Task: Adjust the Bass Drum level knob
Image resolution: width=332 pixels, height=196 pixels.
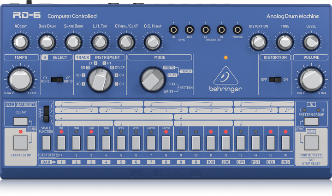Action: pos(47,42)
